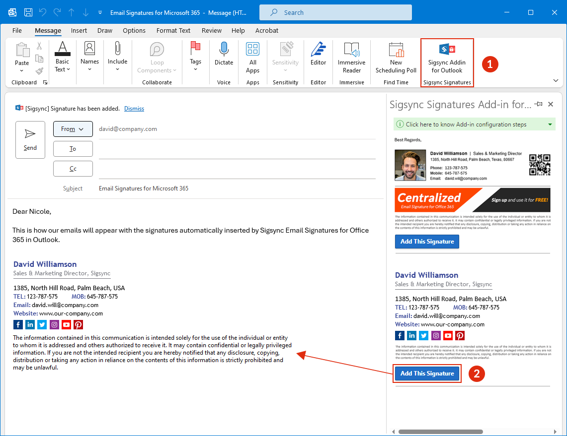
Task: Collapse the ribbon using the chevron
Action: [x=555, y=80]
